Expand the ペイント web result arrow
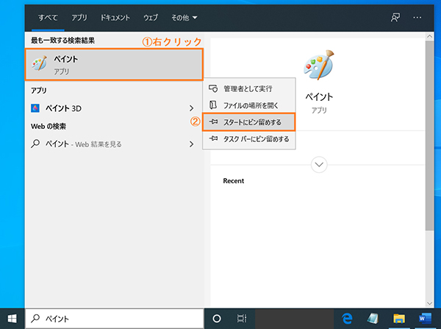The height and width of the screenshot is (329, 441). (192, 144)
